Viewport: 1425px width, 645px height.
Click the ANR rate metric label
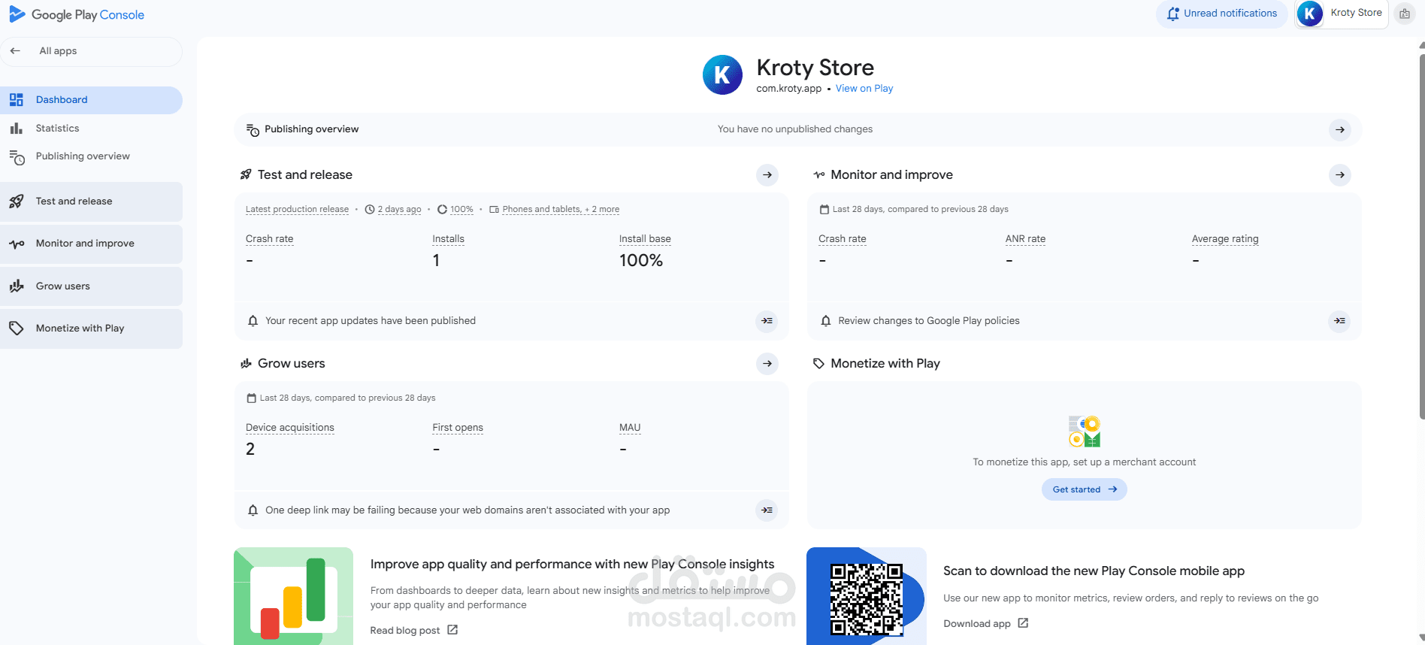[x=1025, y=239]
